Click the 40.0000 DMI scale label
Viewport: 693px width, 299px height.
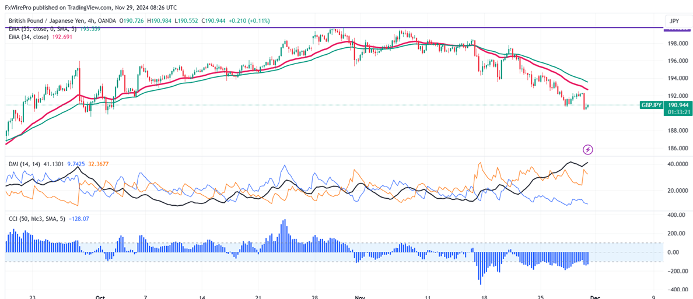(x=678, y=164)
